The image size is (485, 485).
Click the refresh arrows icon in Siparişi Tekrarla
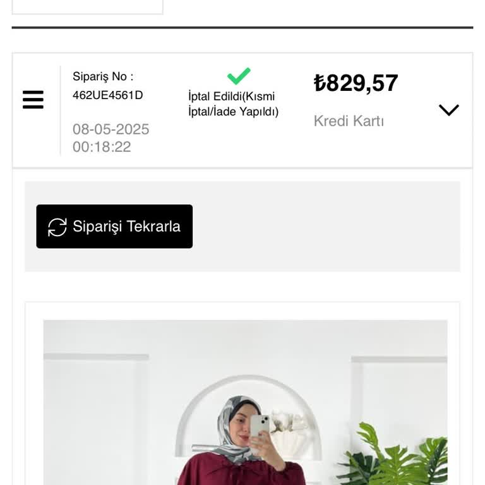57,227
